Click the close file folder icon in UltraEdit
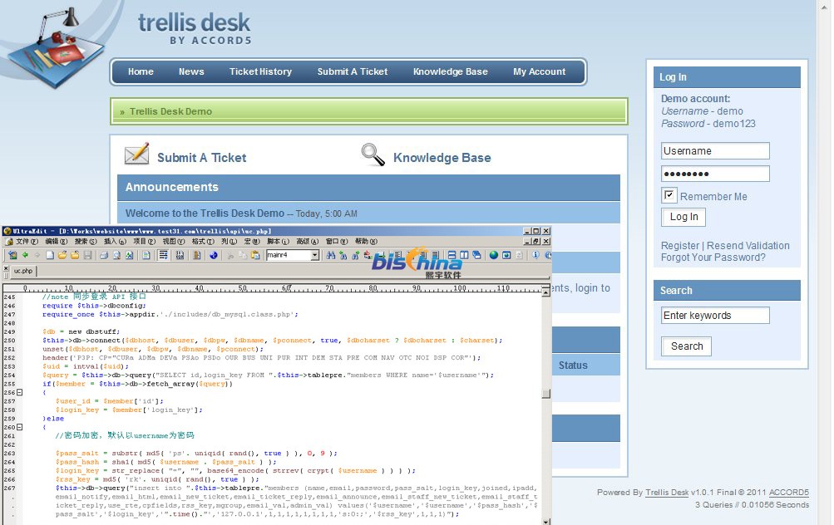 click(75, 255)
